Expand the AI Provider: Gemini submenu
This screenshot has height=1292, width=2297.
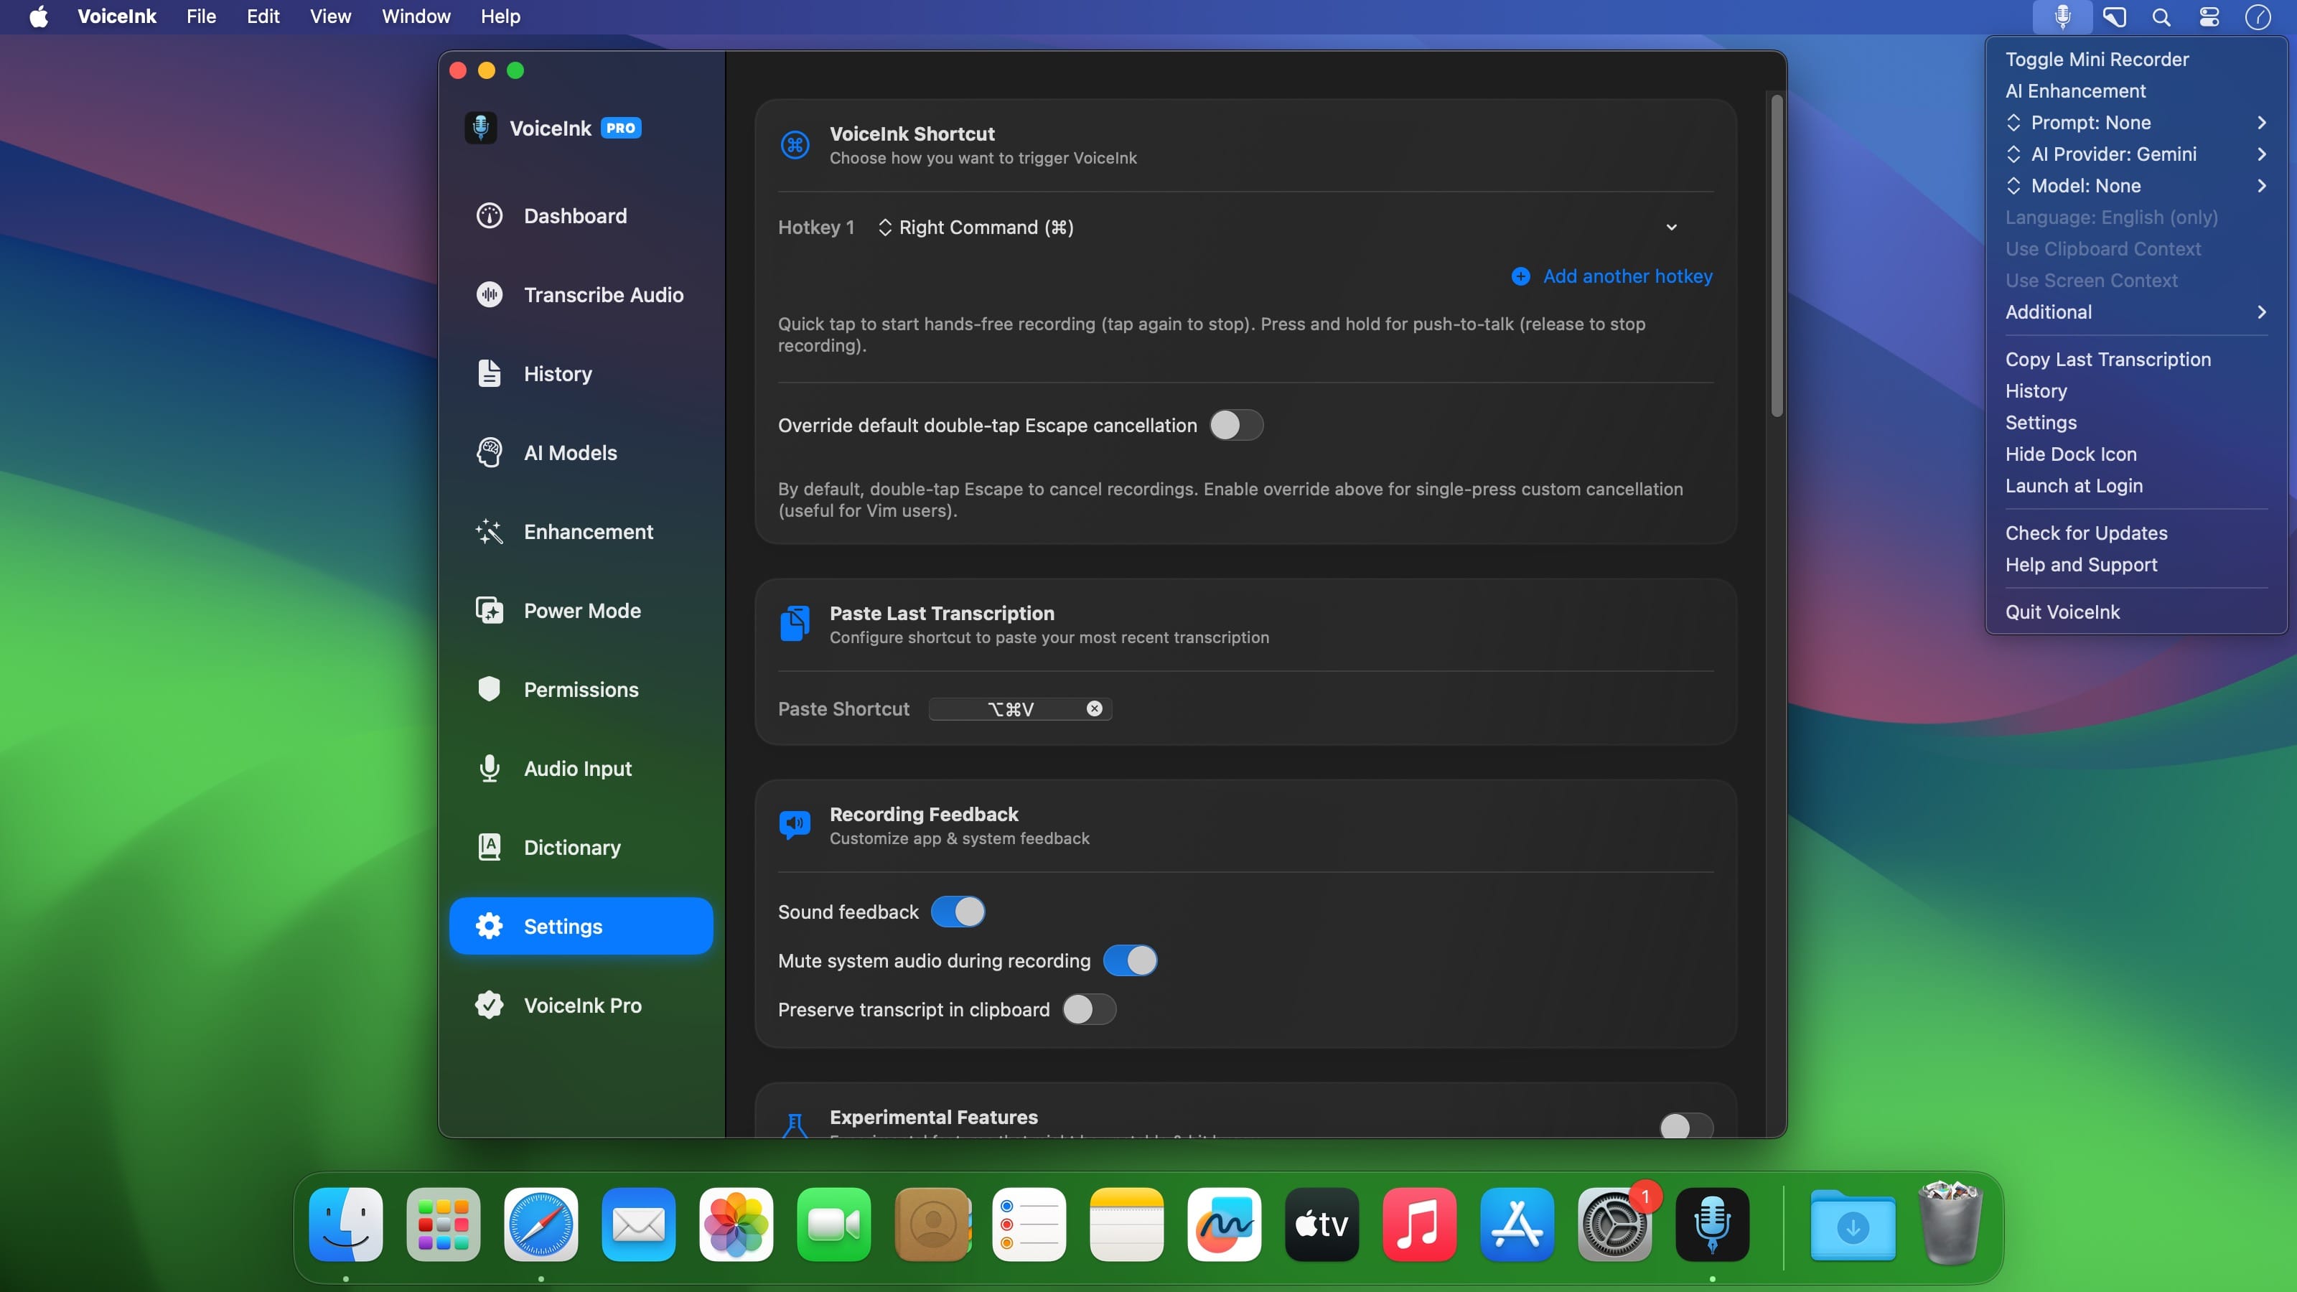coord(2135,154)
